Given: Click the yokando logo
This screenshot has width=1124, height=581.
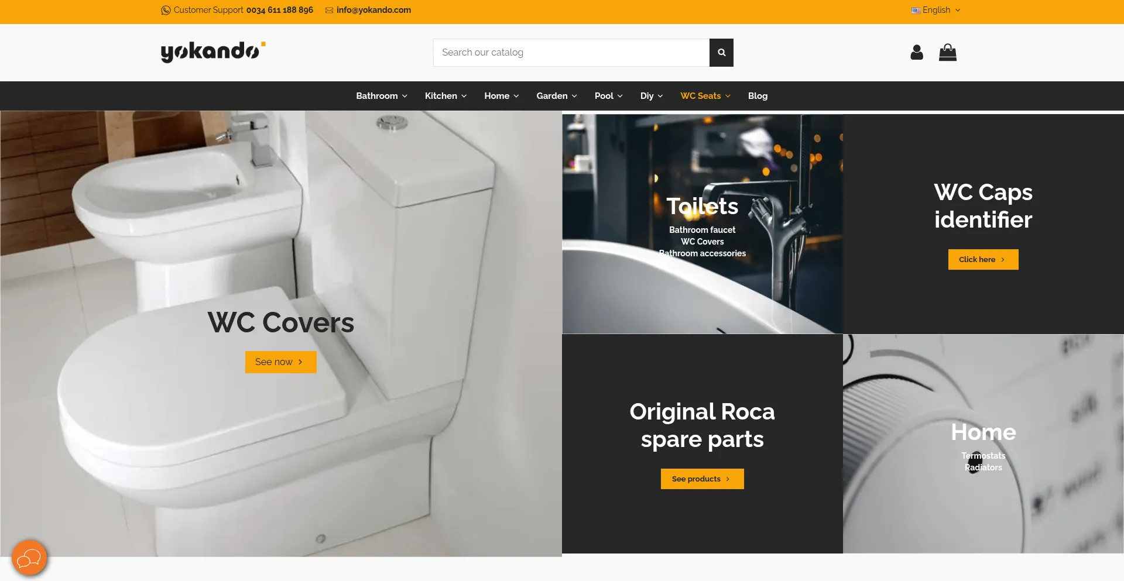Looking at the screenshot, I should coord(213,51).
